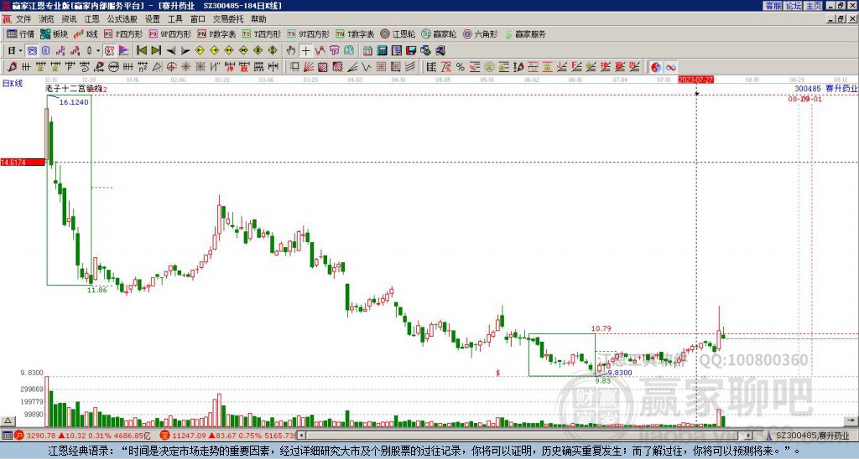The width and height of the screenshot is (859, 459).
Task: Click the Shanghai index 3290.78 status entry
Action: pos(82,436)
